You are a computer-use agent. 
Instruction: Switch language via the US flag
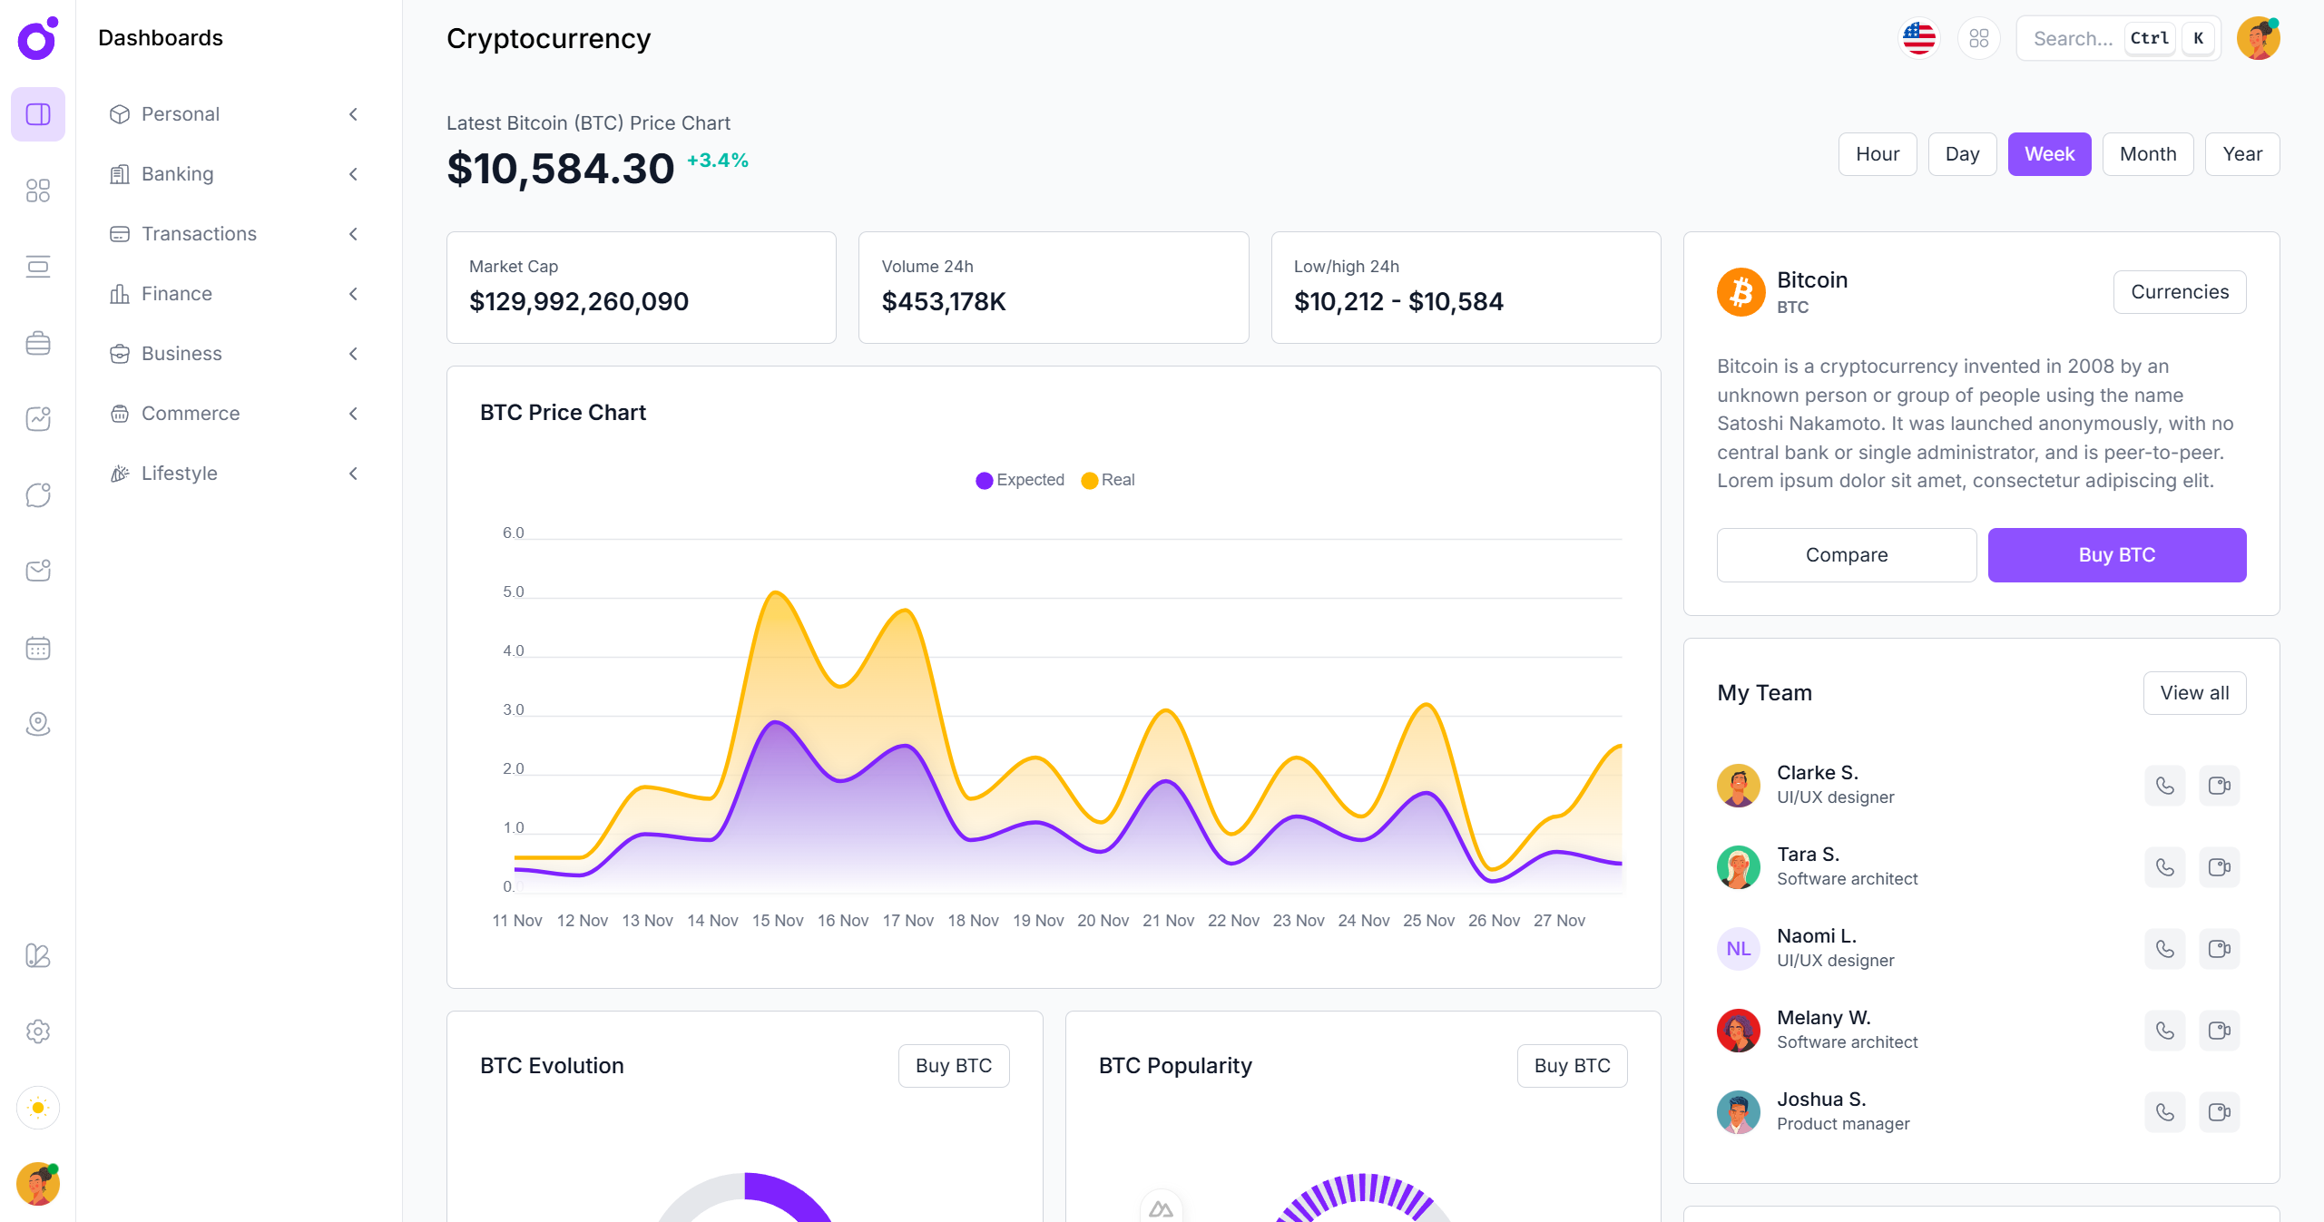pyautogui.click(x=1918, y=38)
